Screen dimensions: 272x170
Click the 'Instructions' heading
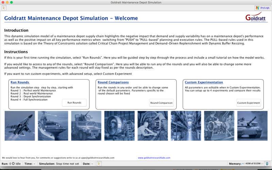pyautogui.click(x=16, y=52)
